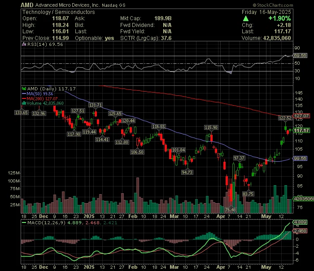314x271 pixels.
Task: Click the Friday 16-May-2025 date
Action: (266, 12)
